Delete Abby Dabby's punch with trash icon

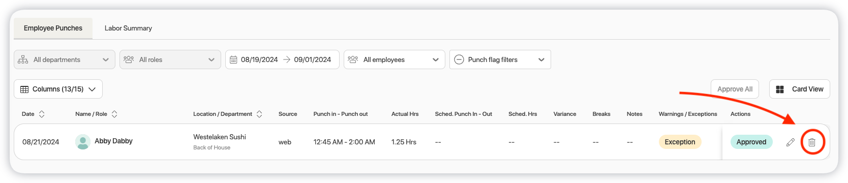pos(812,142)
